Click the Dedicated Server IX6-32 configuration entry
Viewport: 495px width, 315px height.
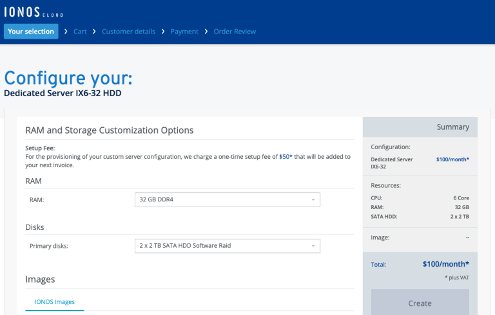[393, 162]
